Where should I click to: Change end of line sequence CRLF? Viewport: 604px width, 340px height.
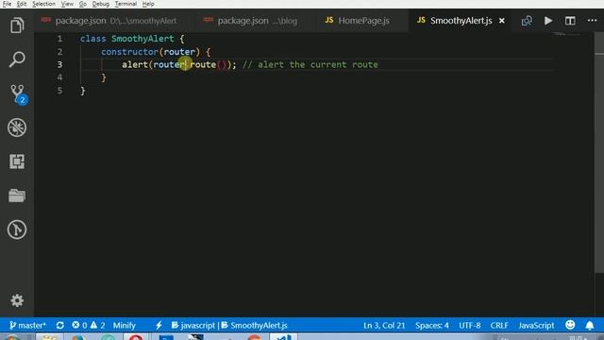coord(499,325)
